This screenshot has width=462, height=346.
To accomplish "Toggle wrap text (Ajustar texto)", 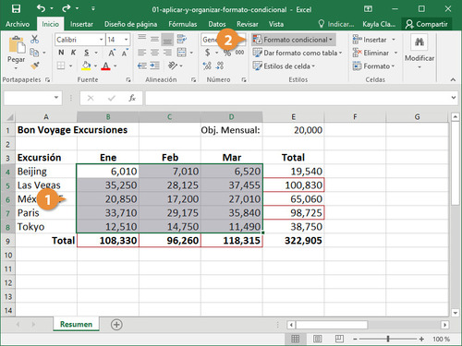I will pyautogui.click(x=182, y=39).
